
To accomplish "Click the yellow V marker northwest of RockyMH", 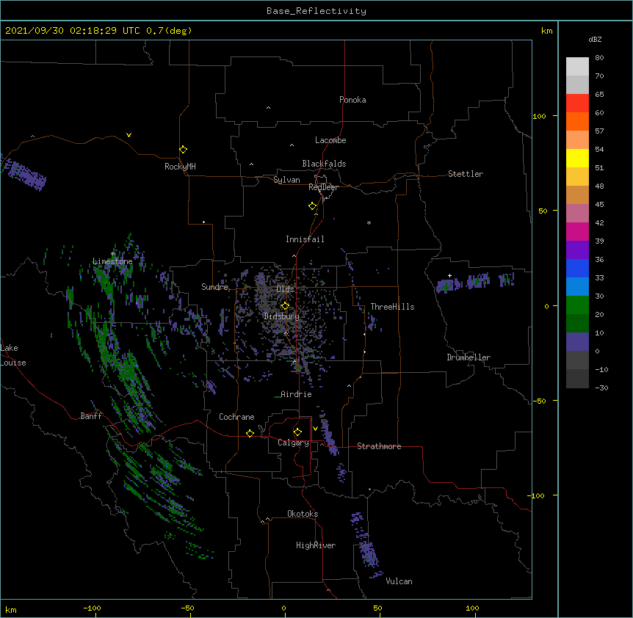I will click(x=129, y=135).
